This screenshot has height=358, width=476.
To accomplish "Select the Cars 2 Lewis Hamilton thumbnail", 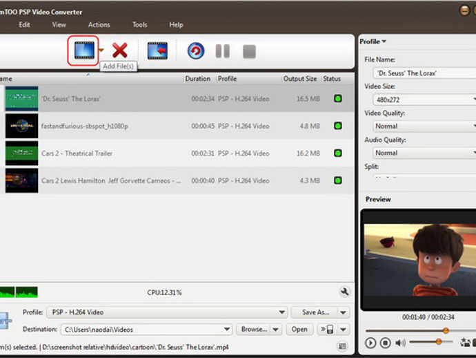I will [x=22, y=180].
